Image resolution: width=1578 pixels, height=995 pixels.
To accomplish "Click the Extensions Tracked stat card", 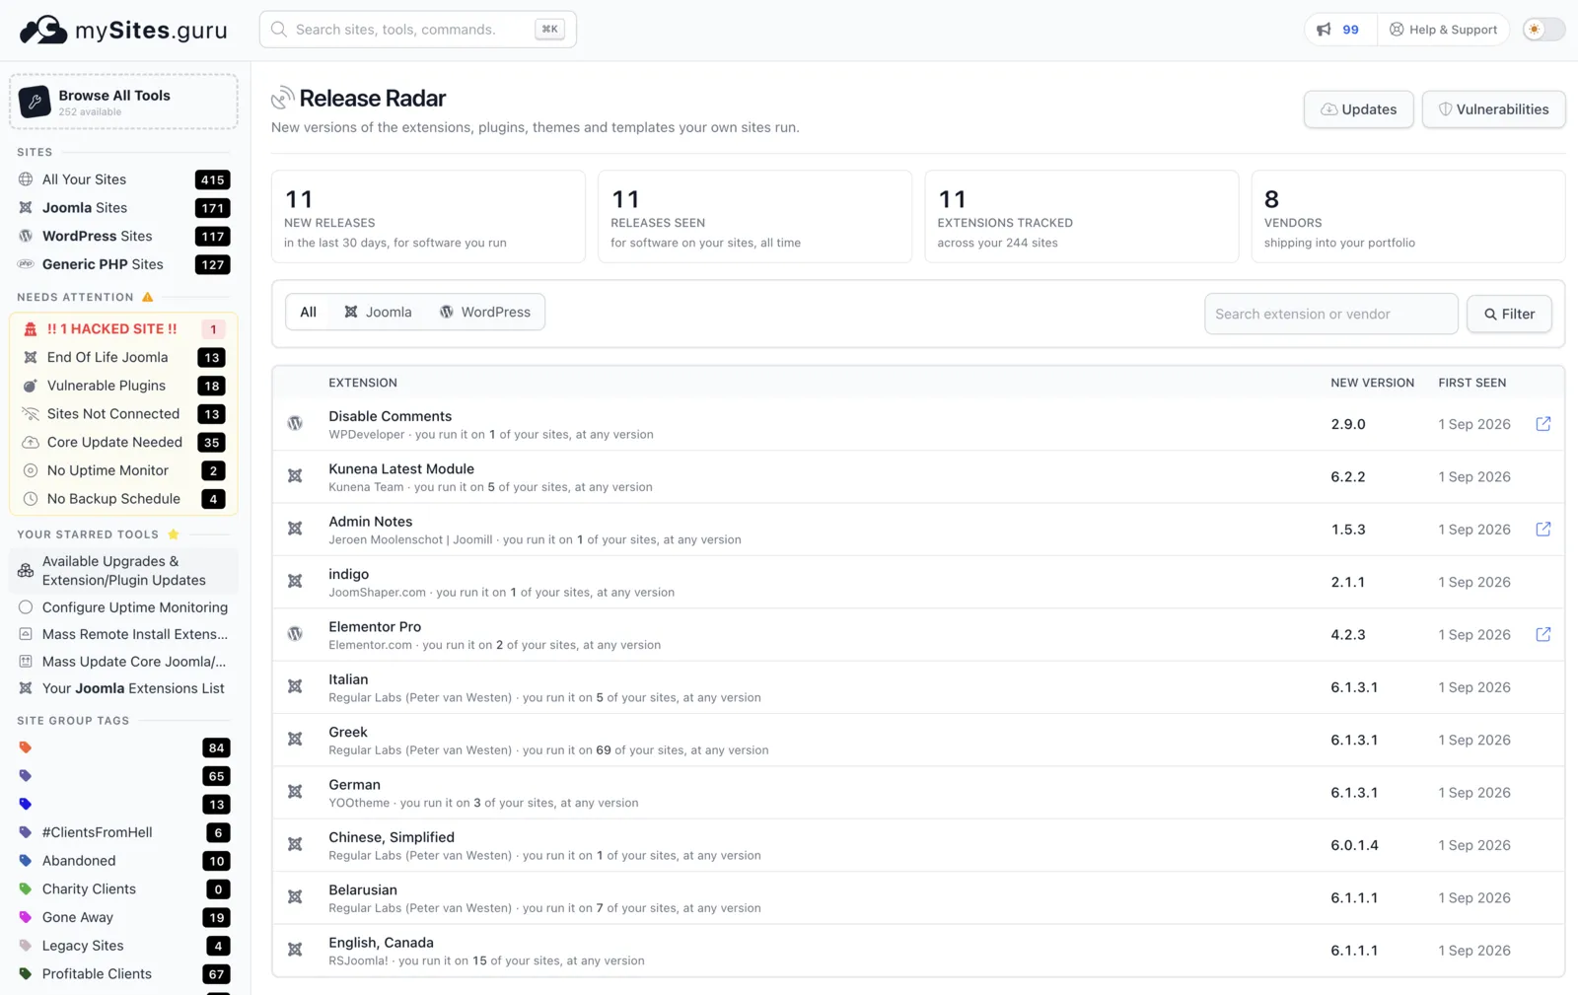I will 1081,217.
